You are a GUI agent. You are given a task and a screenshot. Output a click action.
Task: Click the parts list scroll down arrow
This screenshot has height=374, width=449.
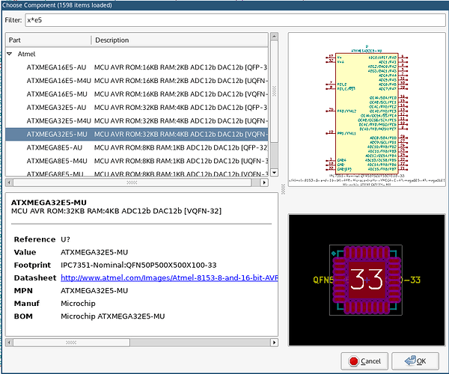click(274, 172)
